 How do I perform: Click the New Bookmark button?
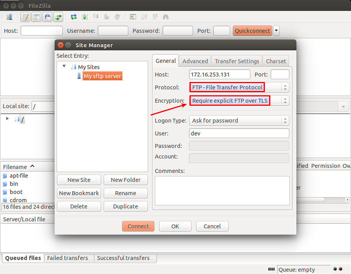pyautogui.click(x=79, y=193)
